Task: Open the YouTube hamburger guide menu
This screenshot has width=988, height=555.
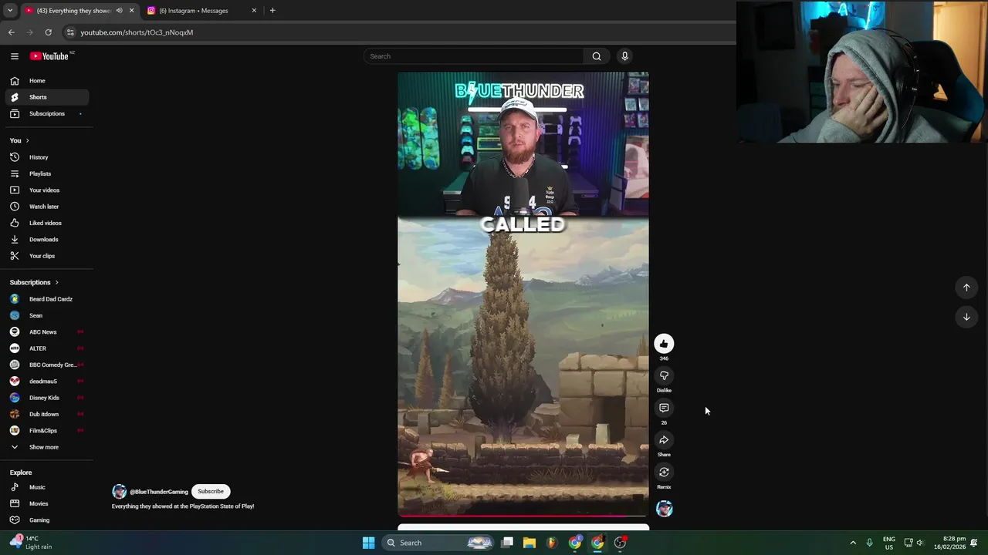Action: [15, 56]
